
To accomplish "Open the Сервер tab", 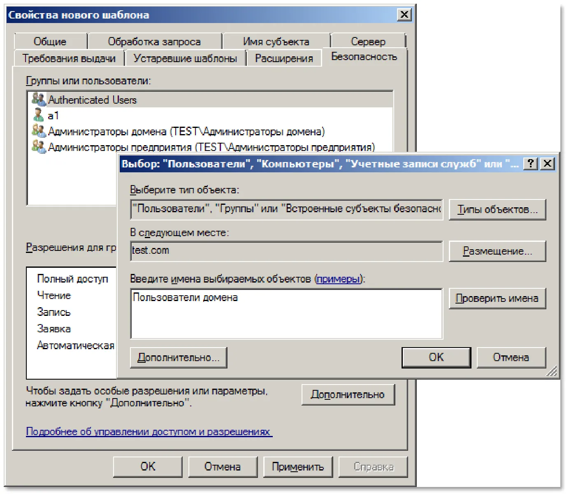I will point(368,42).
